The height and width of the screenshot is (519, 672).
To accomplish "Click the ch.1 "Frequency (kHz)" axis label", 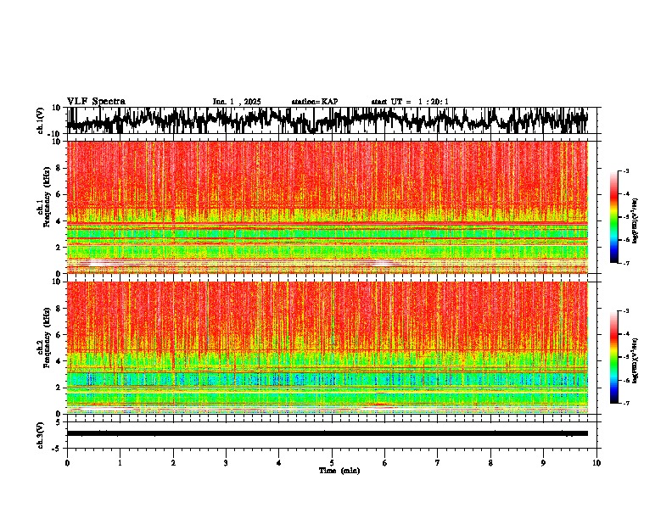I will (x=47, y=198).
